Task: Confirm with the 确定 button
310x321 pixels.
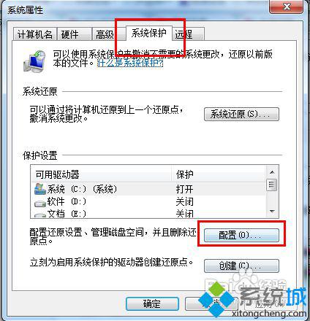Action: 152,303
